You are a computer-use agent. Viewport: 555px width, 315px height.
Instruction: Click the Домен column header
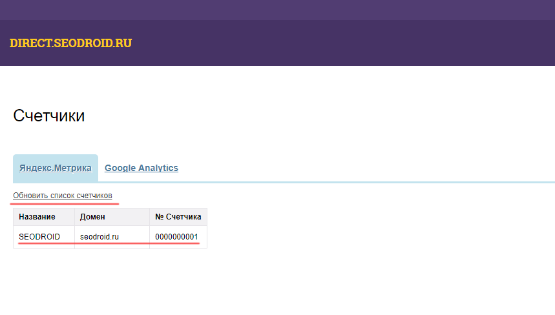(92, 217)
